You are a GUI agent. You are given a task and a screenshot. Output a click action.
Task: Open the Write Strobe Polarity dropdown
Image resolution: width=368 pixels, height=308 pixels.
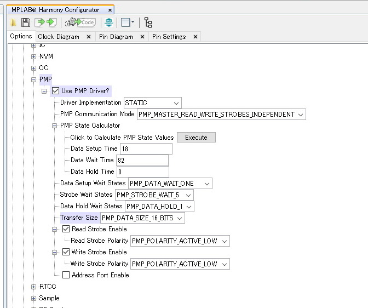(x=180, y=264)
